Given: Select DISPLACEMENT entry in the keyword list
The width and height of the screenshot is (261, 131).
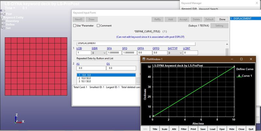Looking at the screenshot, I should click(245, 19).
